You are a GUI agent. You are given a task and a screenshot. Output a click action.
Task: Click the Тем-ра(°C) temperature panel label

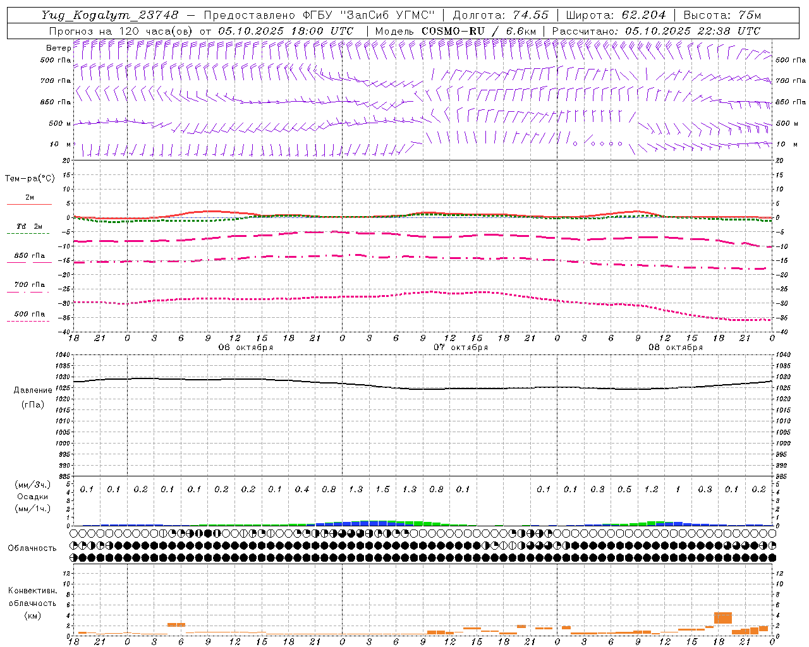[30, 179]
